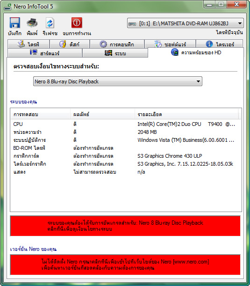Viewport: 250px width, 286px height.
Task: Minimize the Nero InfoTool window
Action: (x=209, y=4)
